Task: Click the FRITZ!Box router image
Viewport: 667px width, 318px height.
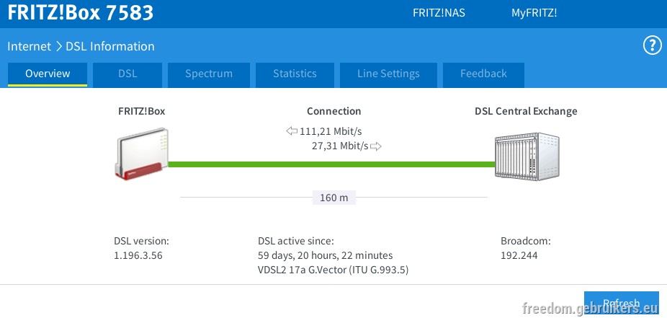Action: pos(142,154)
